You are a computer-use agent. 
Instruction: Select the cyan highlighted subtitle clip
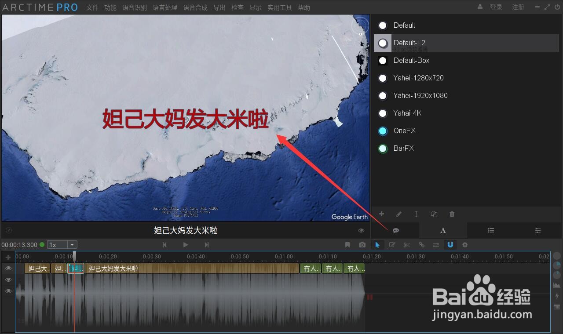76,269
